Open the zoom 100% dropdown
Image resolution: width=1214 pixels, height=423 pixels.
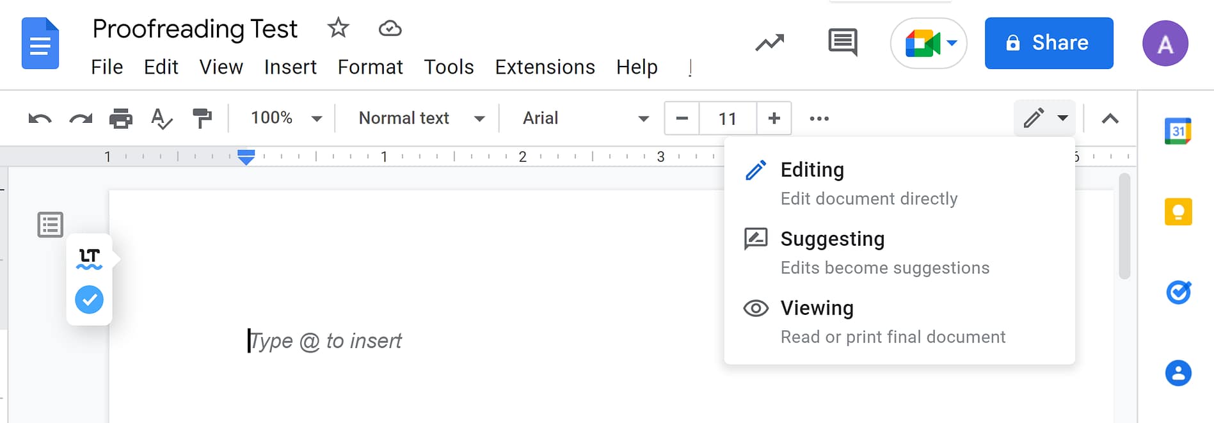point(286,118)
